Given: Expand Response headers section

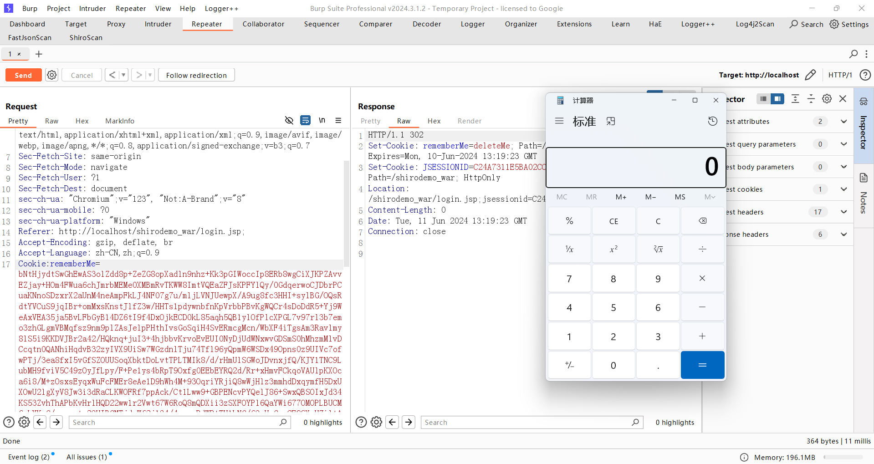Looking at the screenshot, I should tap(843, 234).
